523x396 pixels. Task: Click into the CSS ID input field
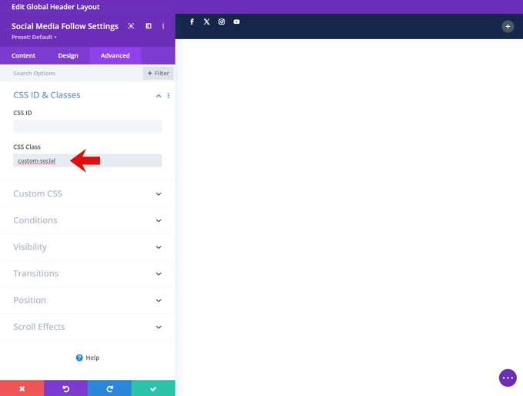(87, 127)
